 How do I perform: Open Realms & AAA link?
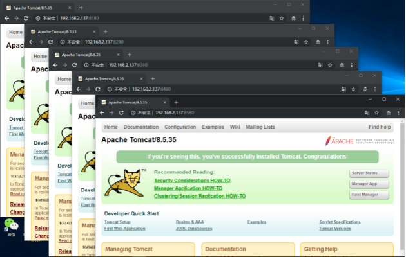click(x=189, y=222)
